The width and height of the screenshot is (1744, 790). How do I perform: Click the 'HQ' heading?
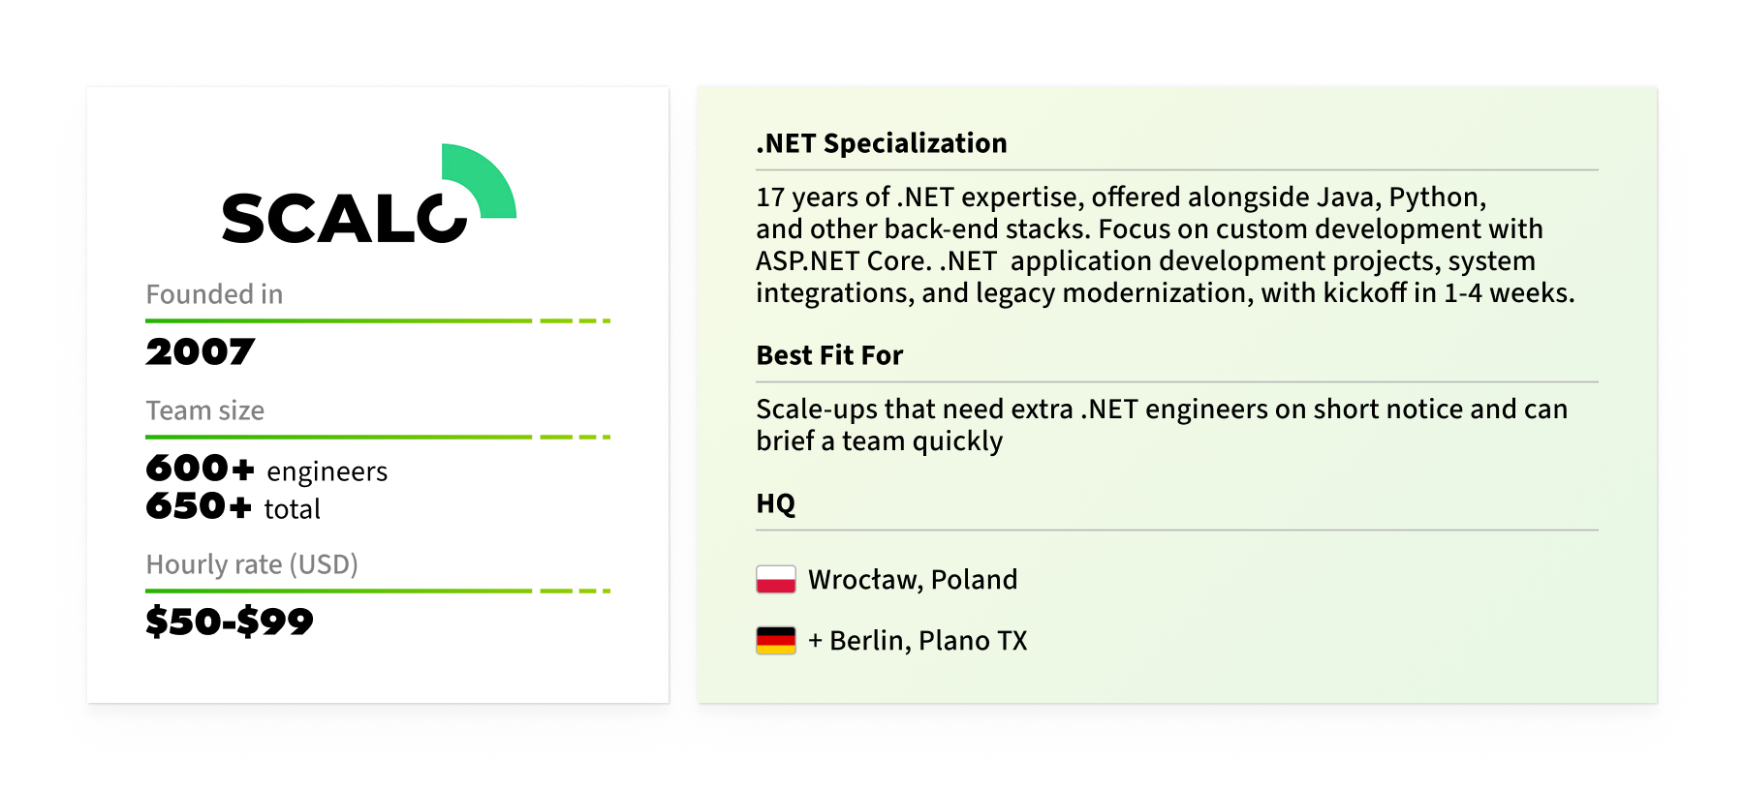pos(776,503)
